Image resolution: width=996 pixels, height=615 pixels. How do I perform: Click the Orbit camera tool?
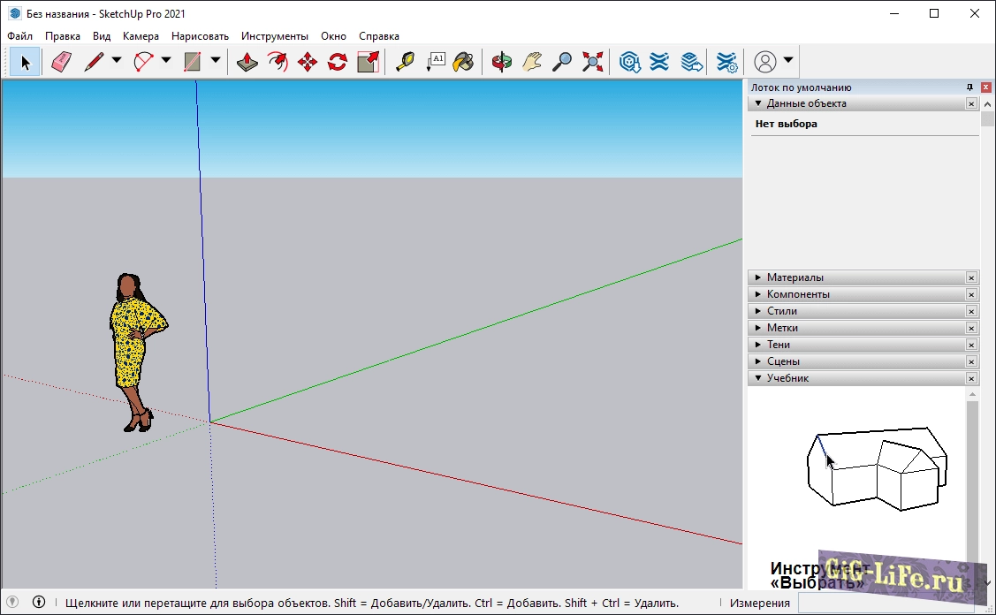502,62
